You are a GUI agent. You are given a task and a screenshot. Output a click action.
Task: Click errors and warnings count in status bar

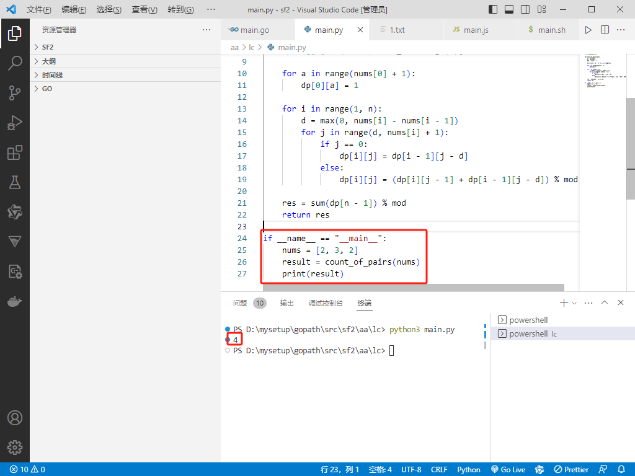(27, 470)
